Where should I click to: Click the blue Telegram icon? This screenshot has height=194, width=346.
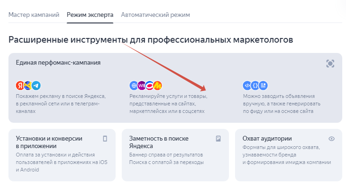tap(36, 85)
